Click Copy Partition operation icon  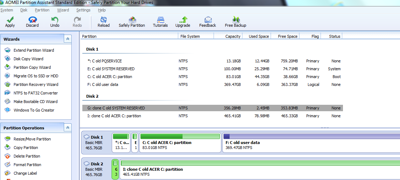[8, 147]
